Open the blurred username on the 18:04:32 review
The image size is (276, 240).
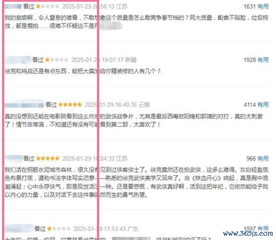pos(13,158)
